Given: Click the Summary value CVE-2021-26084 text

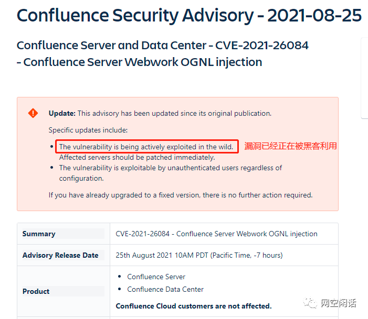Looking at the screenshot, I should pos(216,234).
